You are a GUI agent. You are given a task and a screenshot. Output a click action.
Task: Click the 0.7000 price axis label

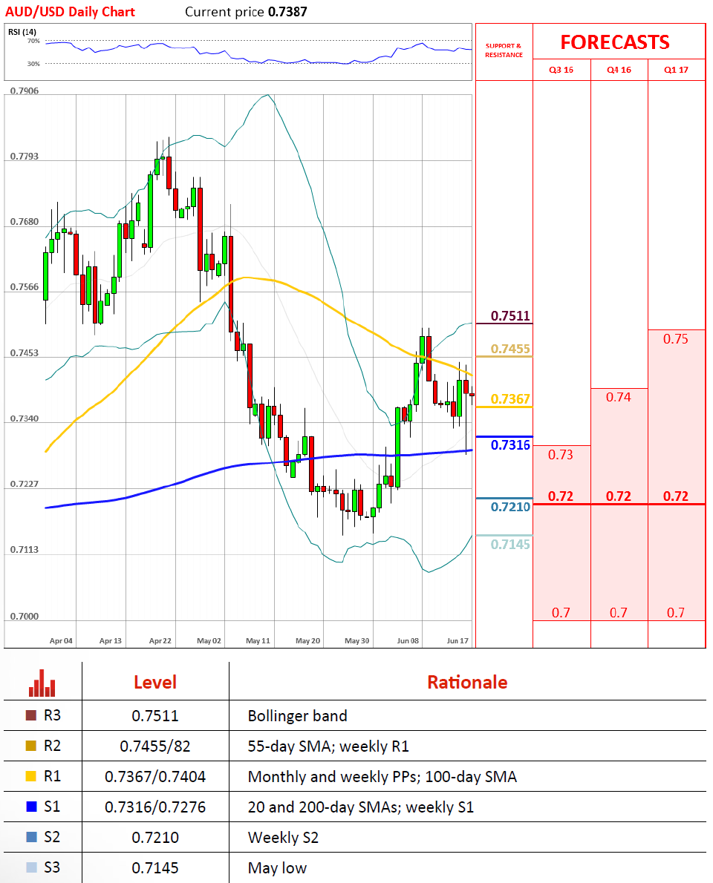click(25, 616)
